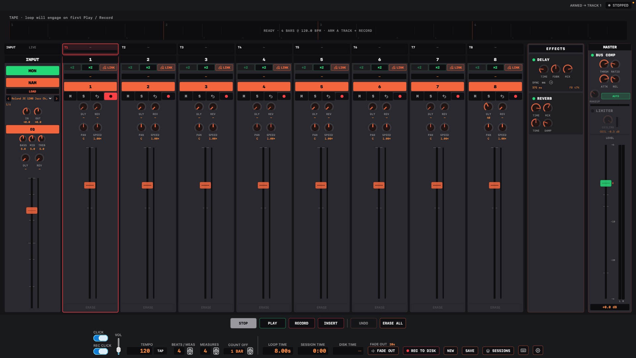Click the green master level fader handle
This screenshot has height=358, width=636.
coord(606,183)
